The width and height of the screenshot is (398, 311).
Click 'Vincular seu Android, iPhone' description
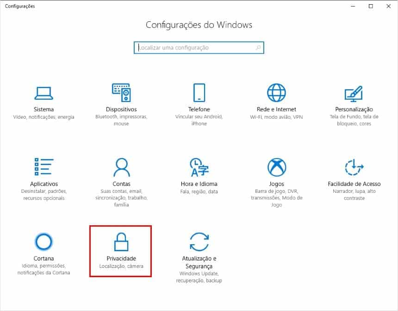(199, 121)
